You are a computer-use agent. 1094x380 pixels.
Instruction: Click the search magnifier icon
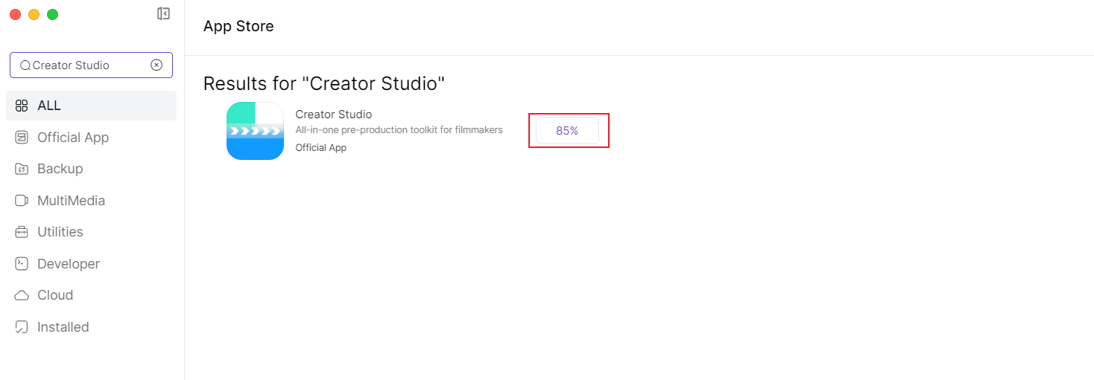(x=25, y=65)
